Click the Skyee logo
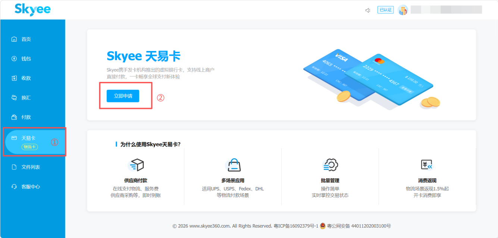Viewport: 498px width, 238px height. coord(32,10)
